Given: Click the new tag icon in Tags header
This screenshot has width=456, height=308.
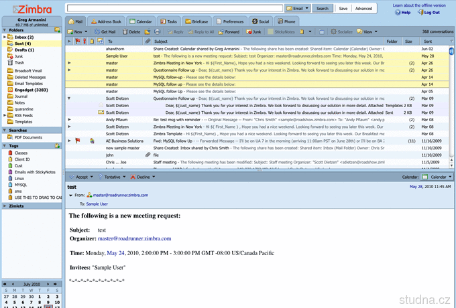Looking at the screenshot, I should click(57, 145).
